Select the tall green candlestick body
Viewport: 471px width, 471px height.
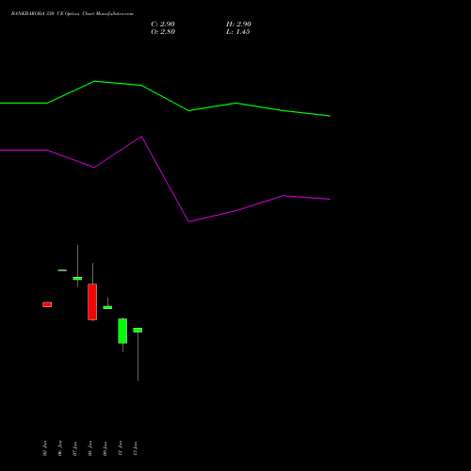click(x=122, y=331)
